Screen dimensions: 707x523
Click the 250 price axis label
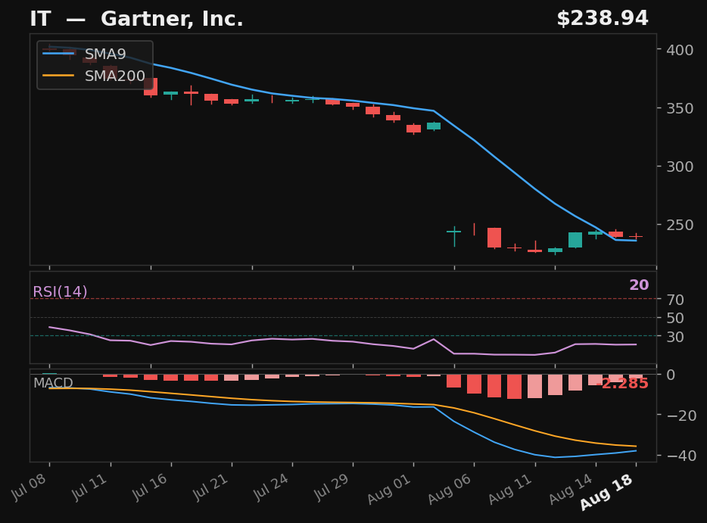680,225
